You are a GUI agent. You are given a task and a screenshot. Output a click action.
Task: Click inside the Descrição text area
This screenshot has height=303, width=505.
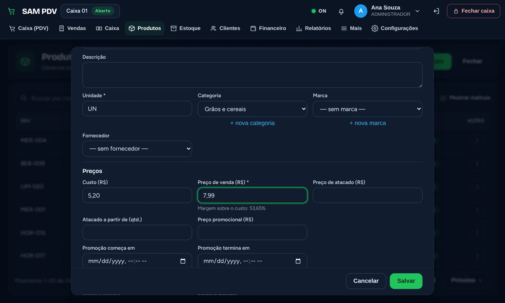coord(252,75)
